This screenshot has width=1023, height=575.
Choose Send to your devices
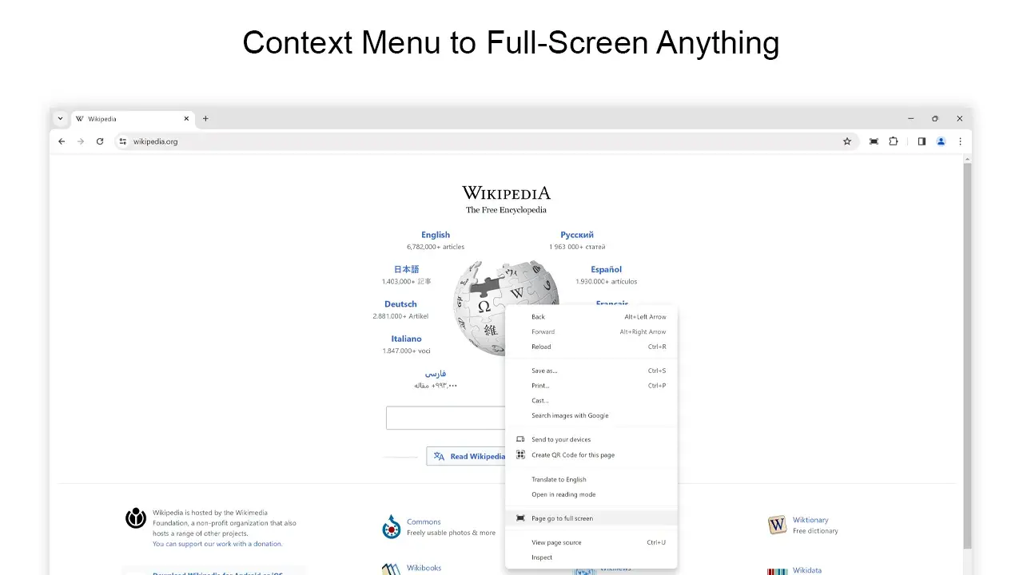(x=591, y=439)
